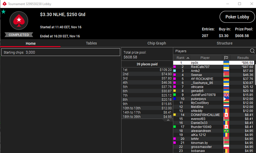Select player everest93 in the list
Screen dimensions: 256x153
(x=214, y=119)
